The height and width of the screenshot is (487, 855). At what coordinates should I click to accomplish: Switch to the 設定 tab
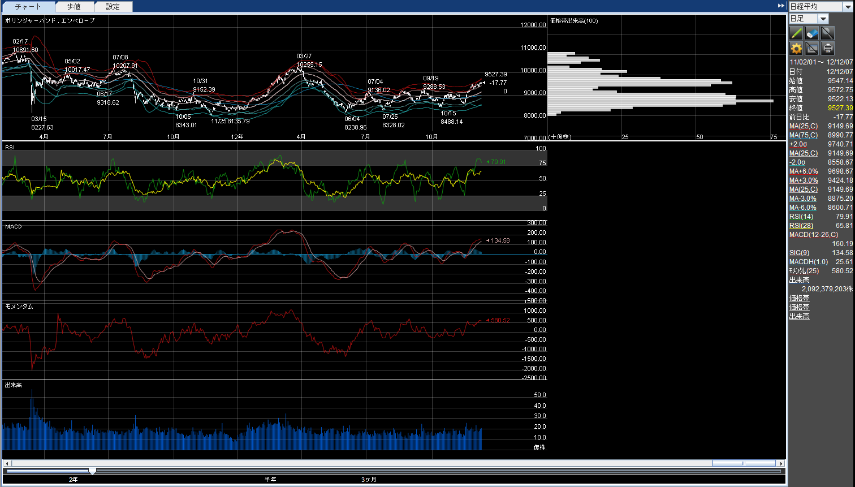[x=113, y=7]
